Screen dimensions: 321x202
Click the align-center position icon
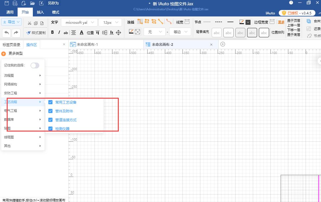pyautogui.click(x=105, y=33)
